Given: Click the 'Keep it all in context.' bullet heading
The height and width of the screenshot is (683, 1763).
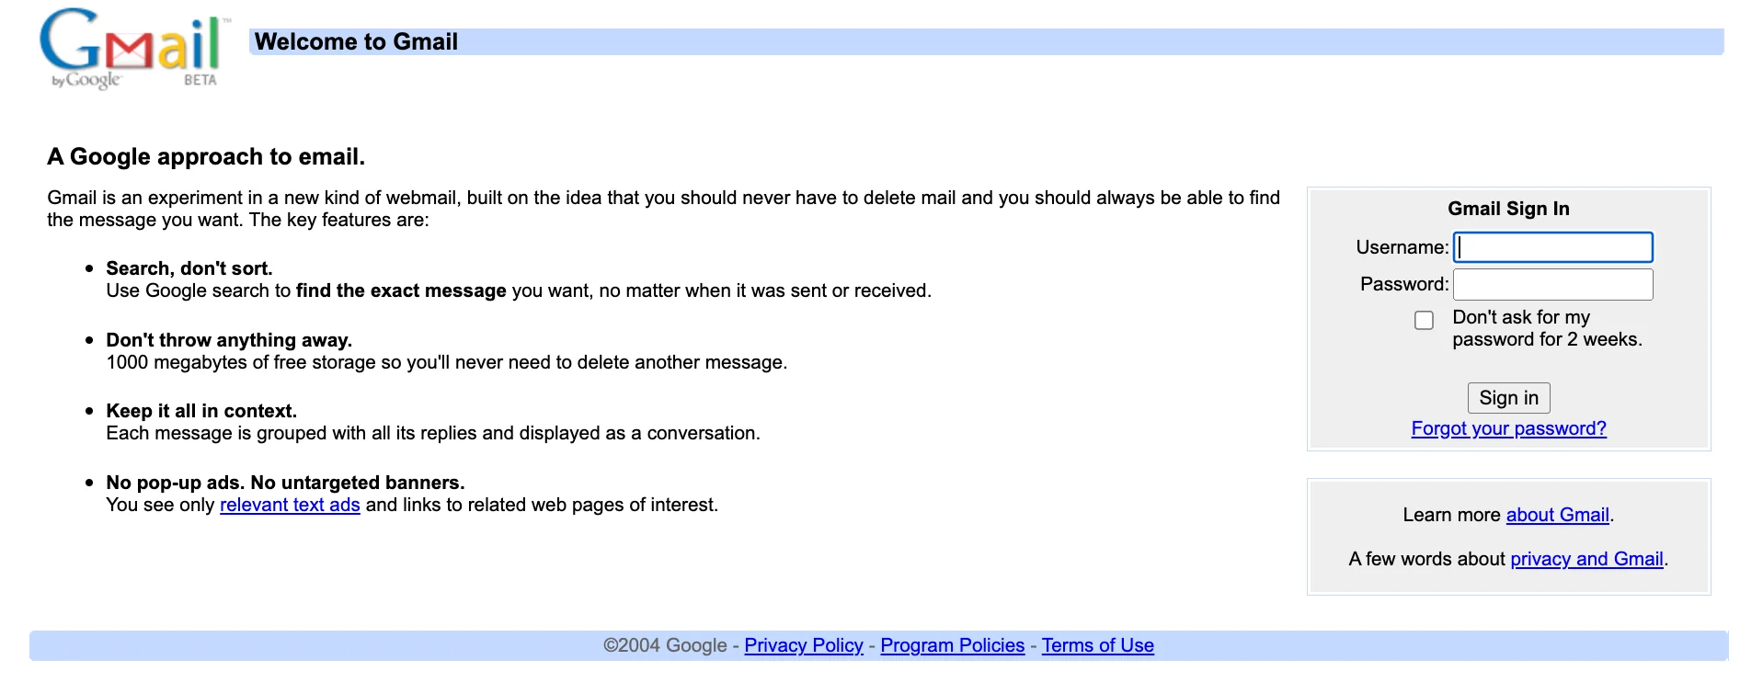Looking at the screenshot, I should [201, 411].
